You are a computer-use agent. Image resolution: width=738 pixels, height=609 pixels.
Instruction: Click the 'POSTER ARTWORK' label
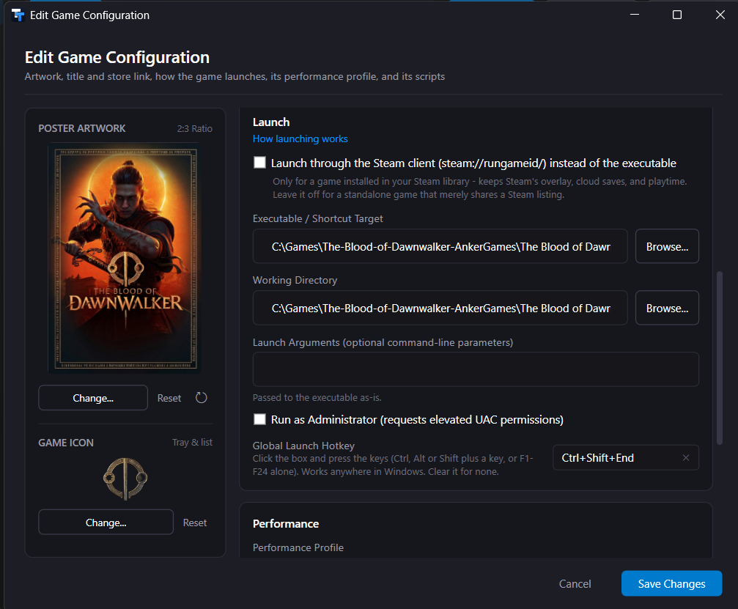coord(82,128)
